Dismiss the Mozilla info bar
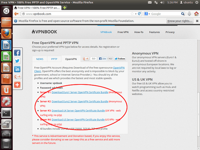This screenshot has width=200, height=150. [x=197, y=21]
